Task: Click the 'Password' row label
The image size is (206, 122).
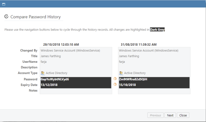Action: [x=30, y=79]
